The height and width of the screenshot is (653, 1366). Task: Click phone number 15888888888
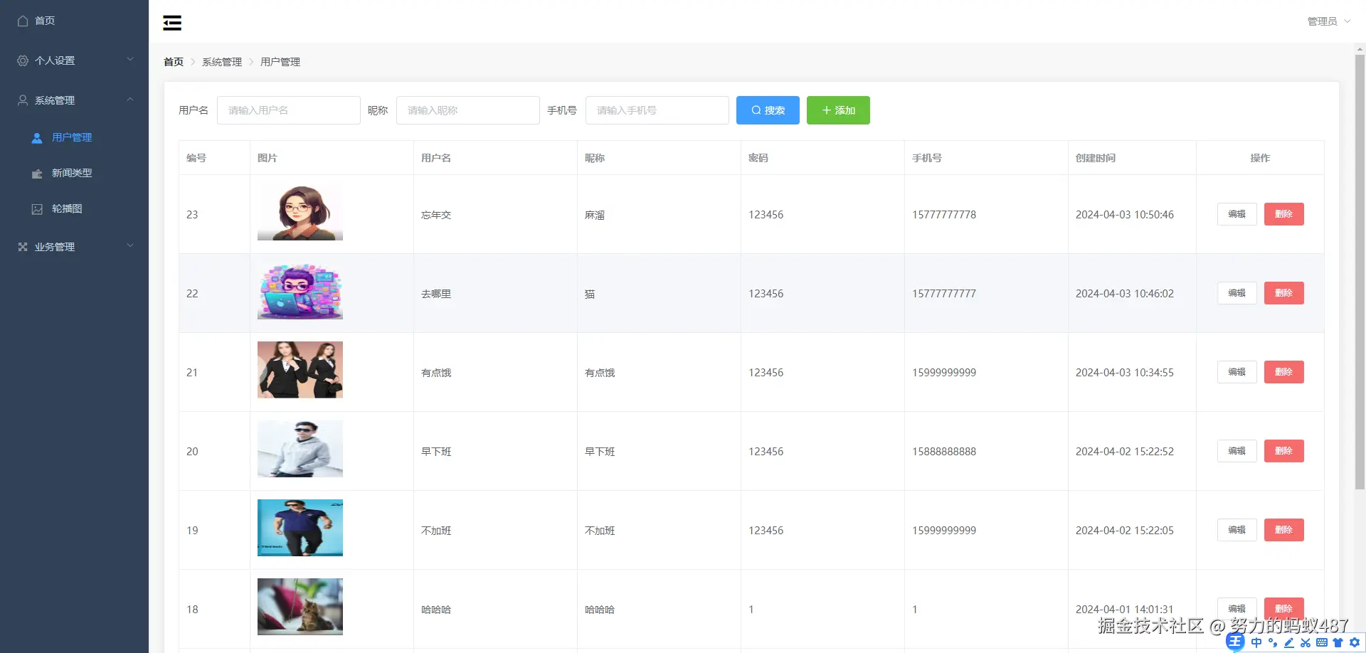(x=944, y=452)
